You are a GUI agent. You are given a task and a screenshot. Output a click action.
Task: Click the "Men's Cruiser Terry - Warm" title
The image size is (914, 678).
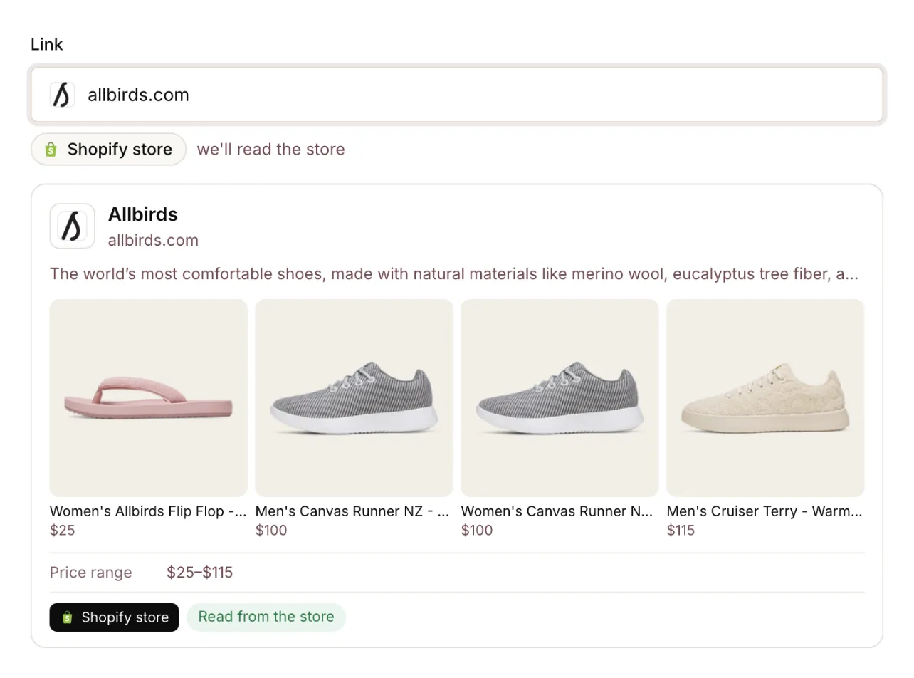(765, 511)
